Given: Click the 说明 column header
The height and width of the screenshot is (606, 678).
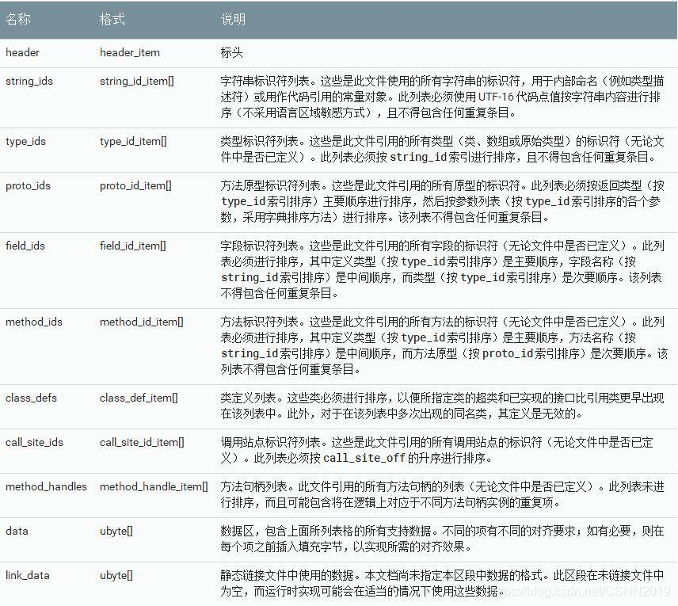Looking at the screenshot, I should (x=233, y=19).
